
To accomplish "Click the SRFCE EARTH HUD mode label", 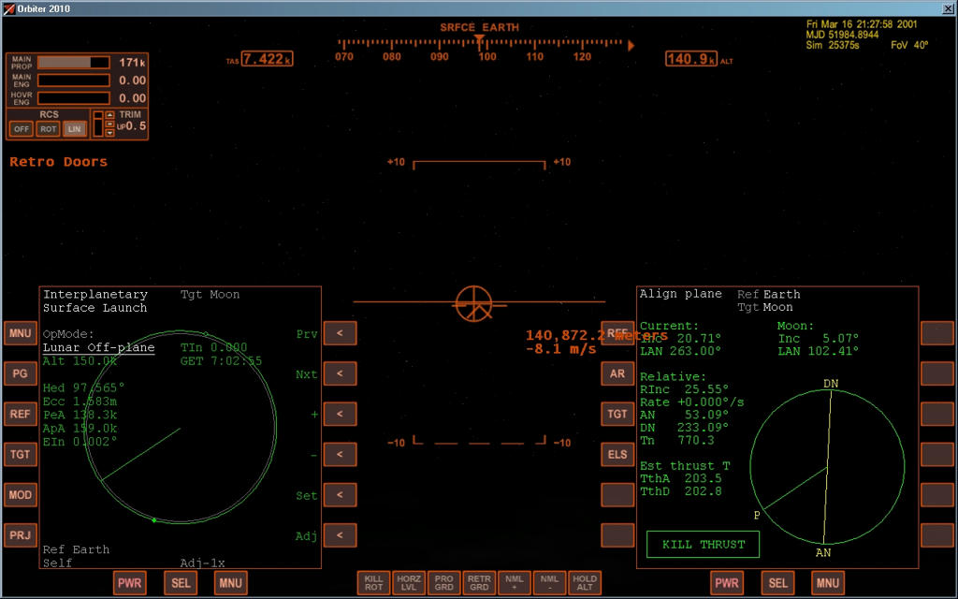I will coord(480,27).
